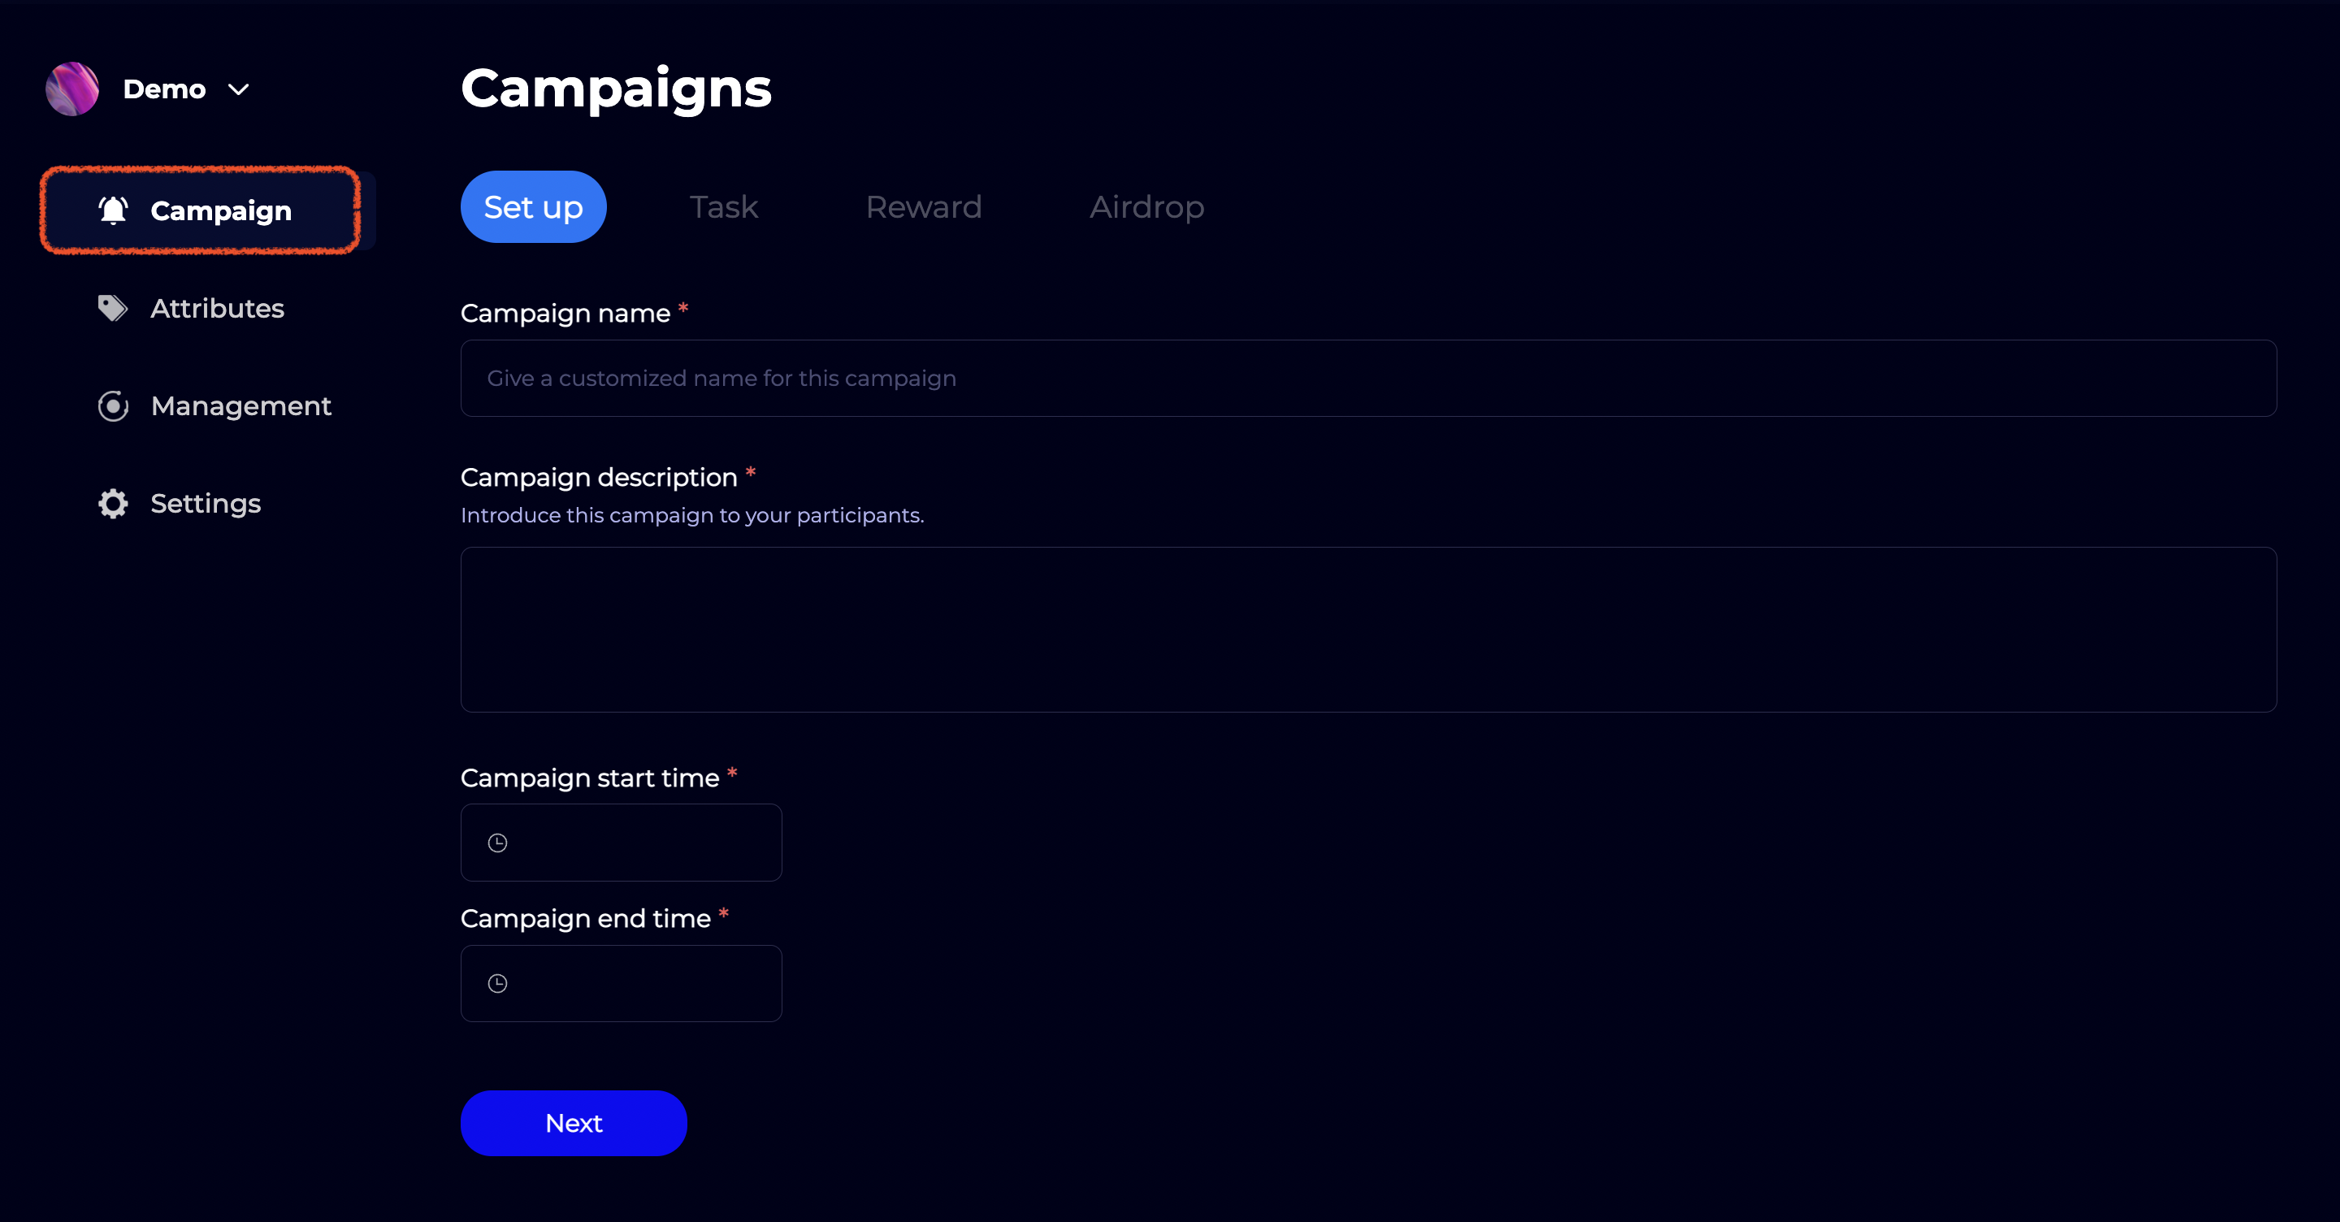Expand the Demo workspace dropdown chevron

pyautogui.click(x=238, y=89)
